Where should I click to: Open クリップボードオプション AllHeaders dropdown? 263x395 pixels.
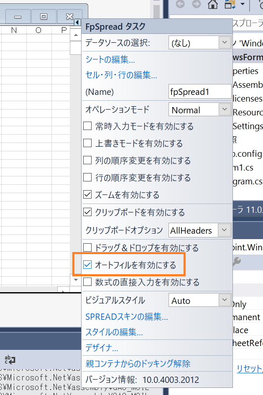pyautogui.click(x=225, y=230)
